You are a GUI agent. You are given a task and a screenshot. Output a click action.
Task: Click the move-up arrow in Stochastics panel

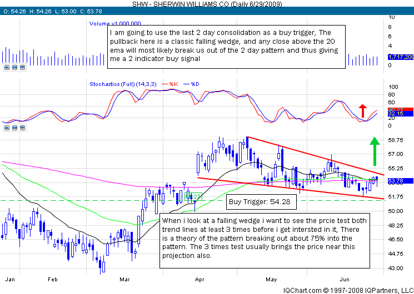point(7,128)
